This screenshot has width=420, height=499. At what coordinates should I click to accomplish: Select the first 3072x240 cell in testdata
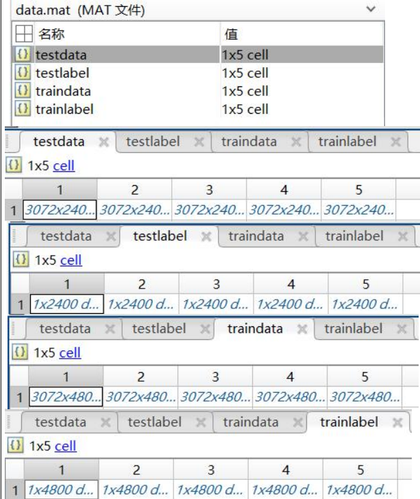coord(60,210)
